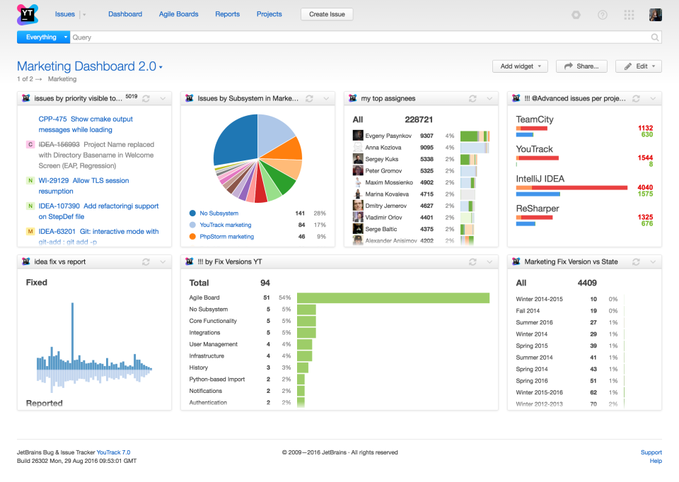Refresh Marketing Fix Version vs State widget
This screenshot has width=679, height=482.
(x=636, y=261)
